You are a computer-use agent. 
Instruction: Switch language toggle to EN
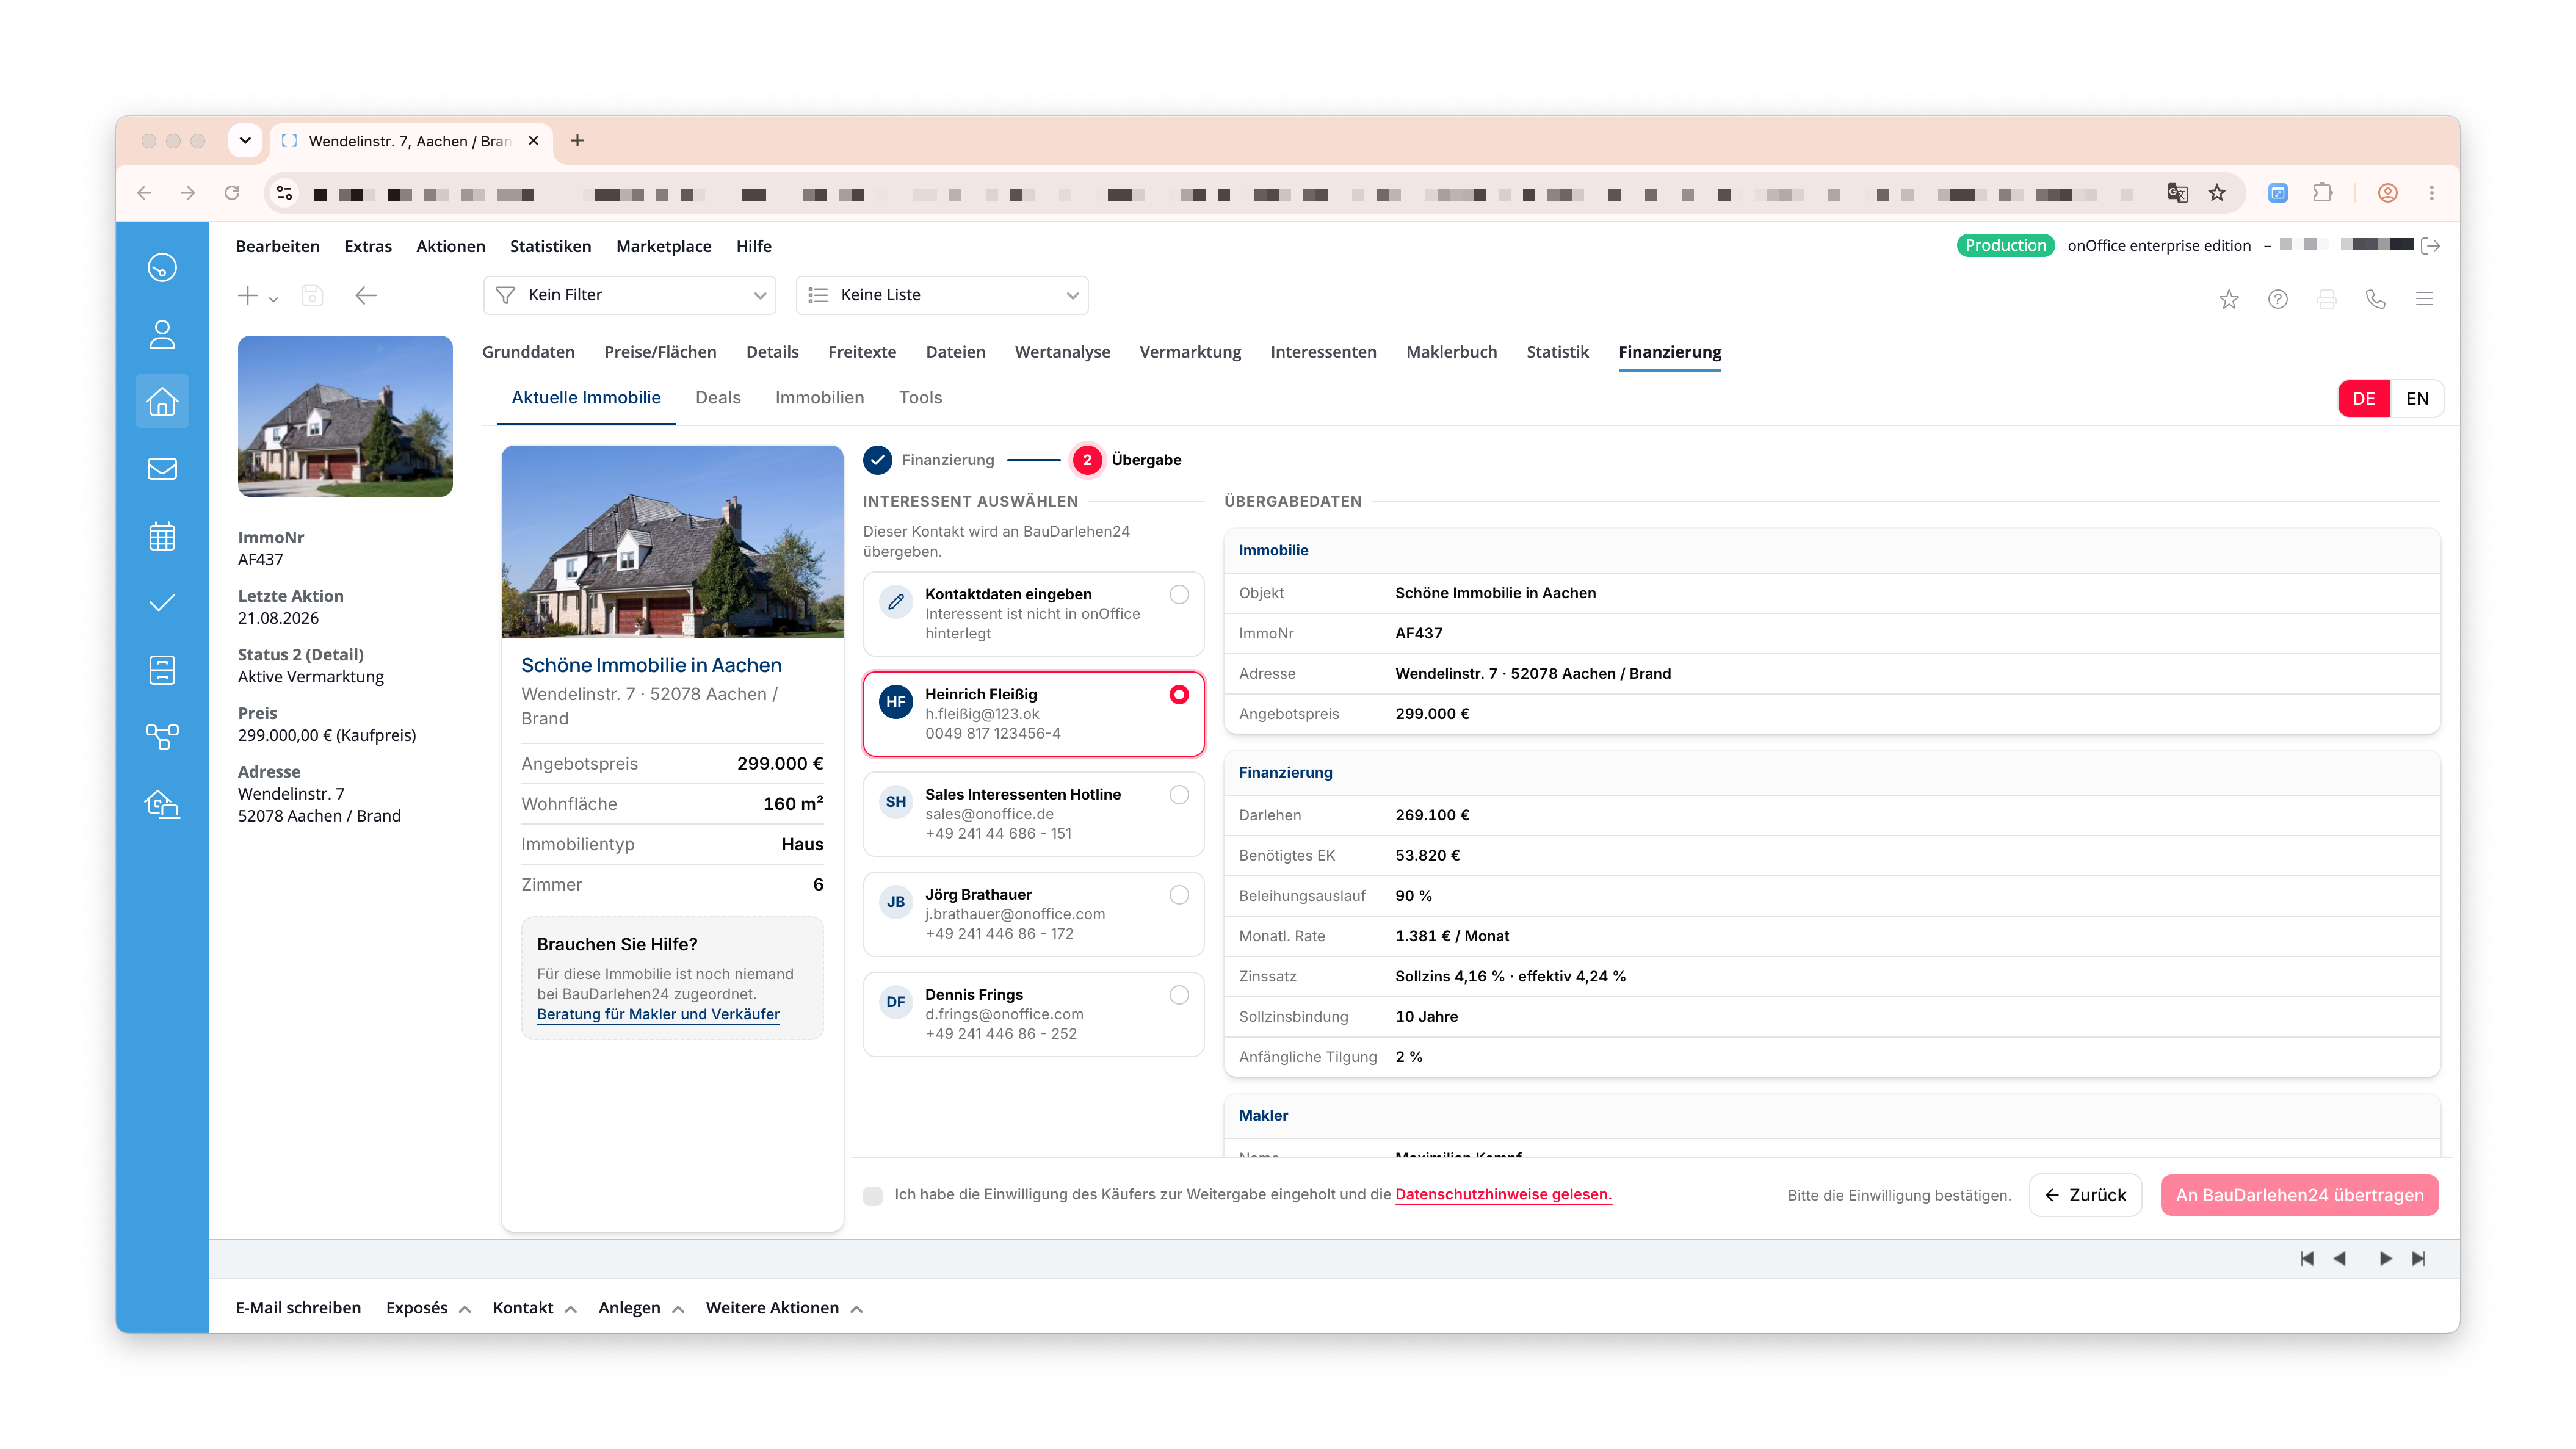2417,398
